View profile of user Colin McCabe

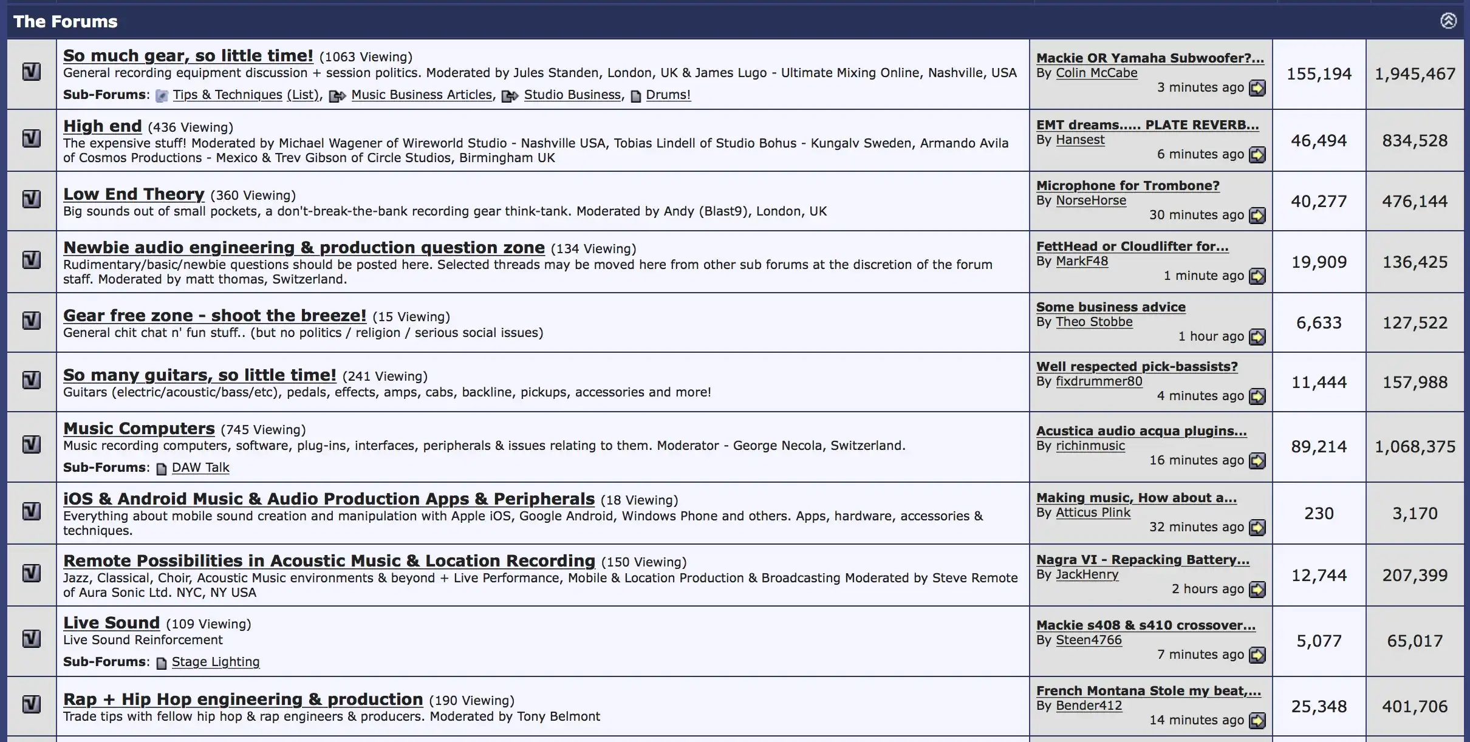(1096, 73)
